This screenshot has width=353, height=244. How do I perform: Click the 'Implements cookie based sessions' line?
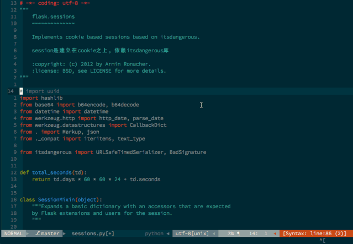click(115, 37)
